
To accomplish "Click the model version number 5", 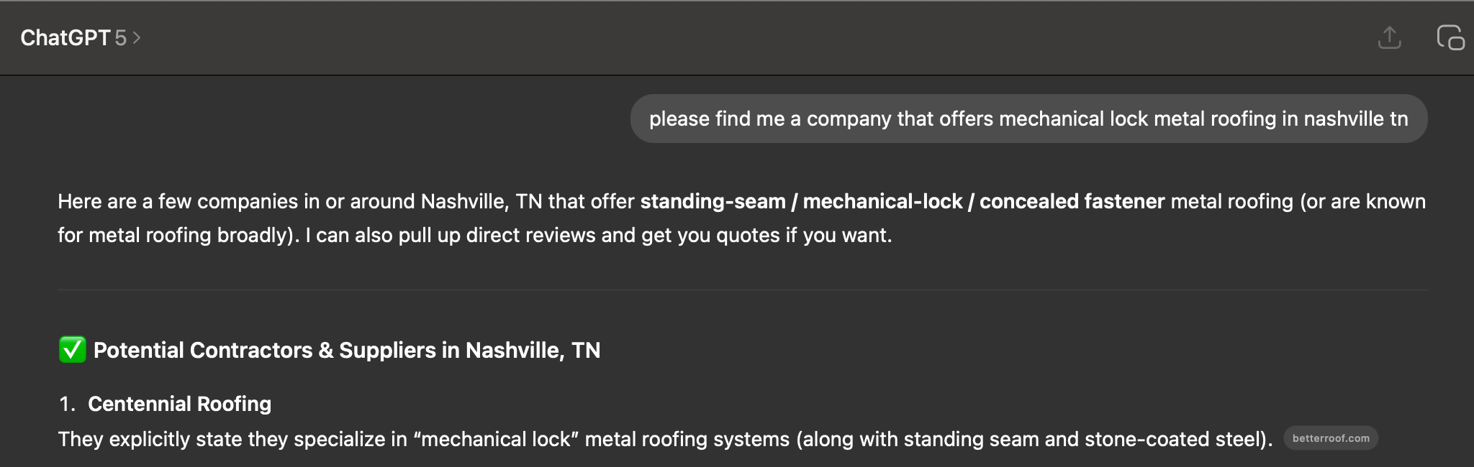I will click(120, 37).
